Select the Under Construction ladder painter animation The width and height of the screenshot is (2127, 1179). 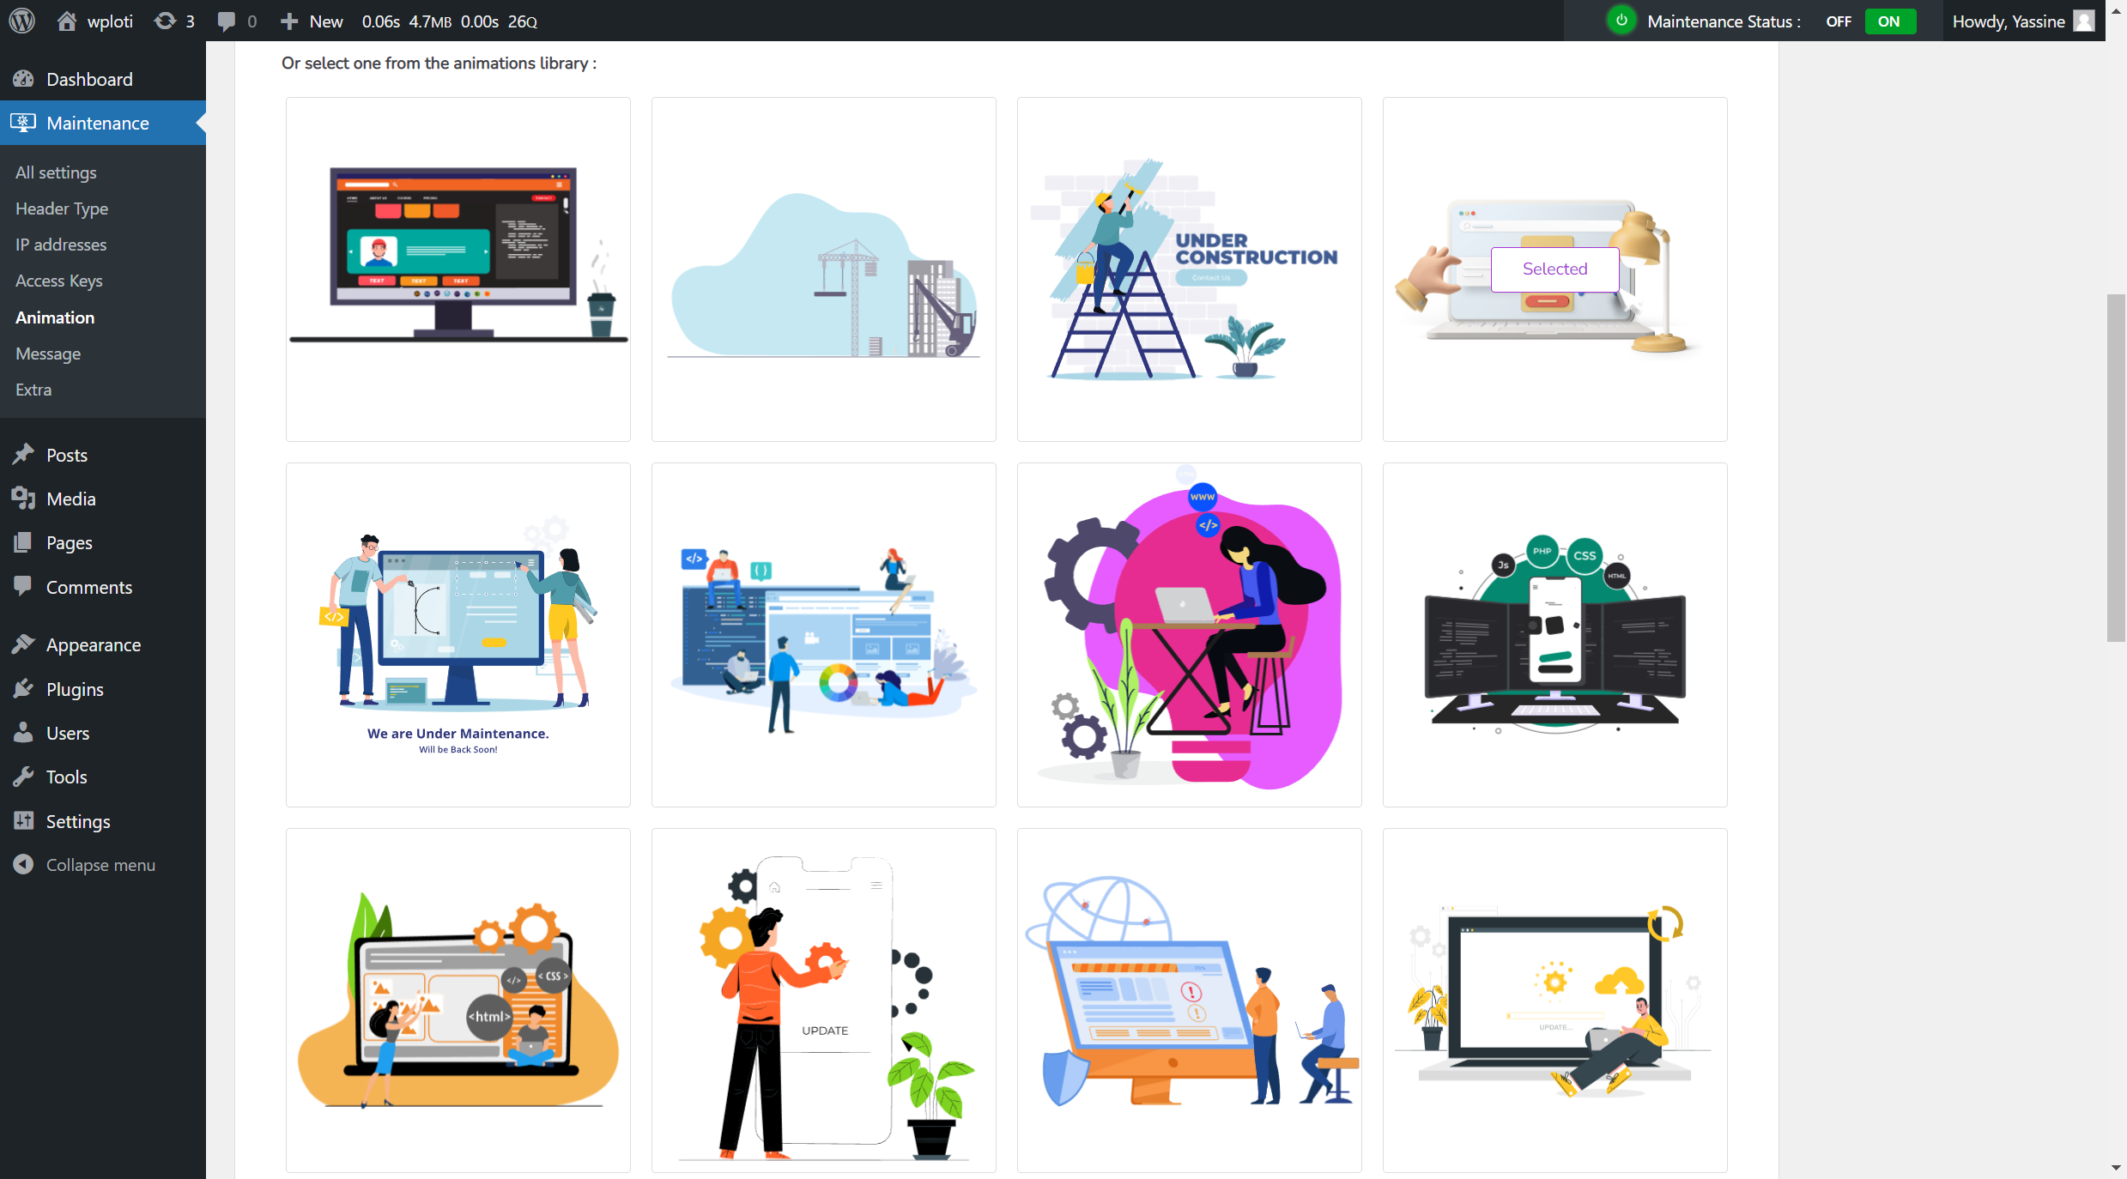(1190, 269)
